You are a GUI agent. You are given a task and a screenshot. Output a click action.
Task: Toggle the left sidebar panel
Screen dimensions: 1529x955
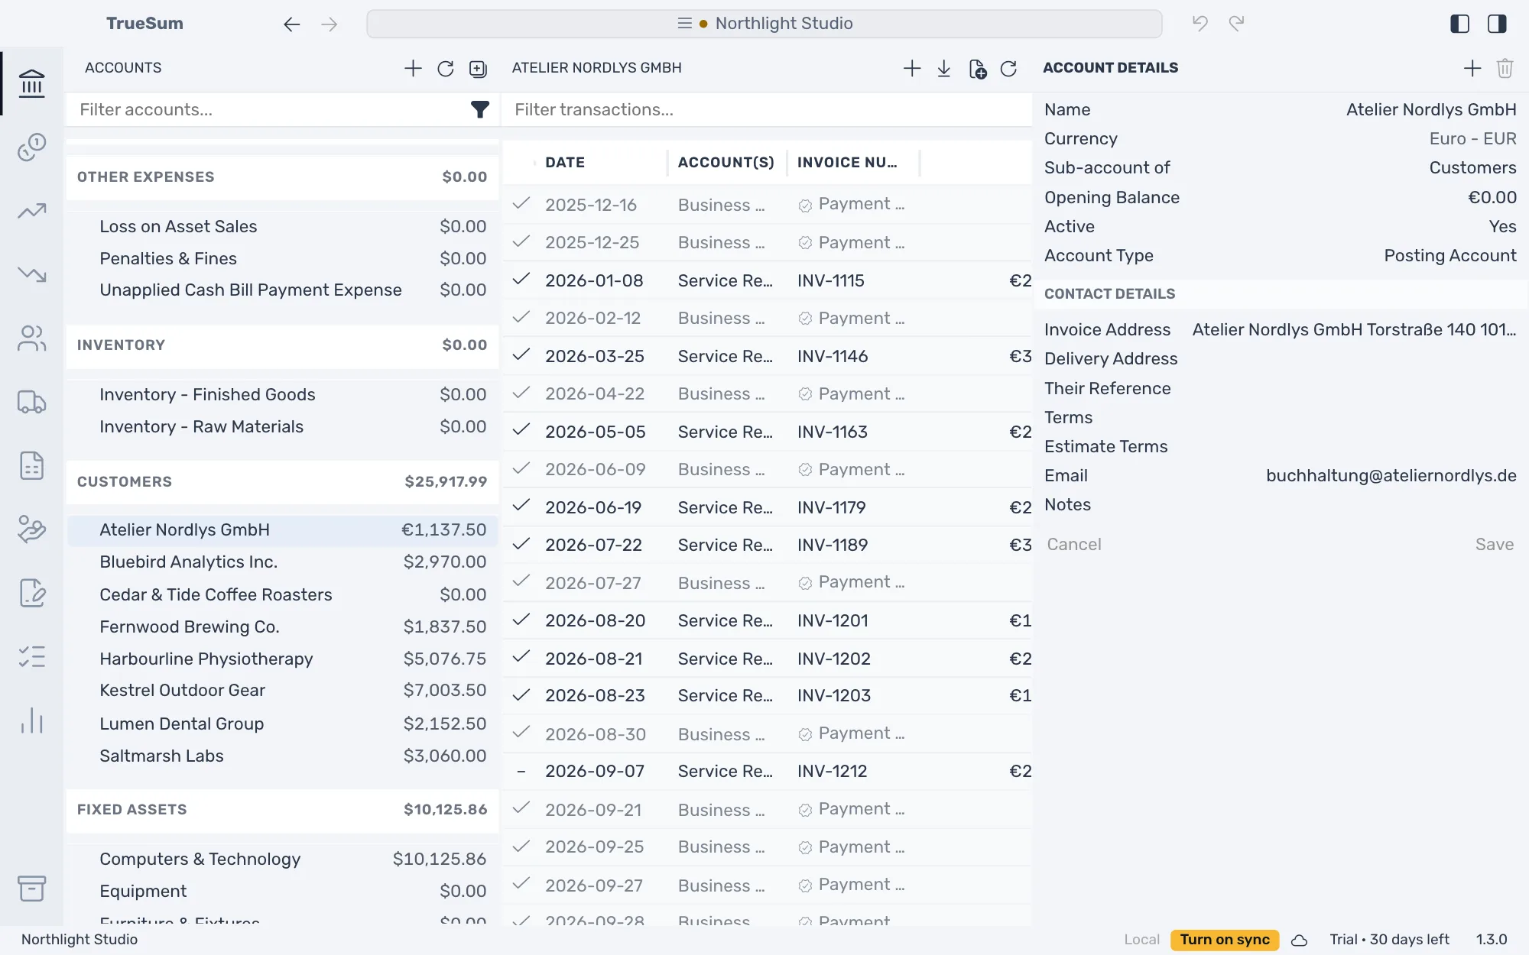[1459, 24]
